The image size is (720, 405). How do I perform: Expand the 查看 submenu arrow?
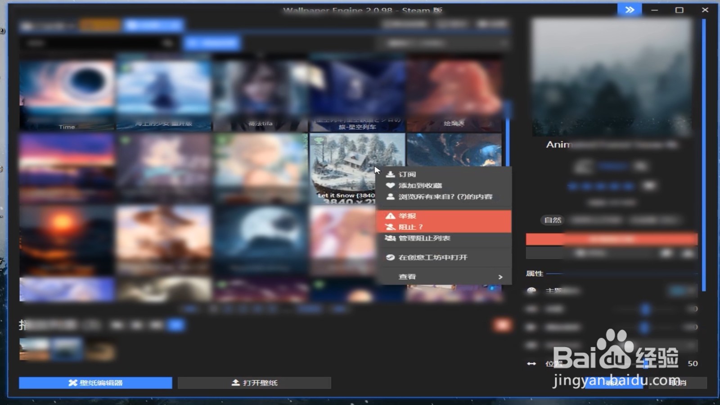coord(500,277)
